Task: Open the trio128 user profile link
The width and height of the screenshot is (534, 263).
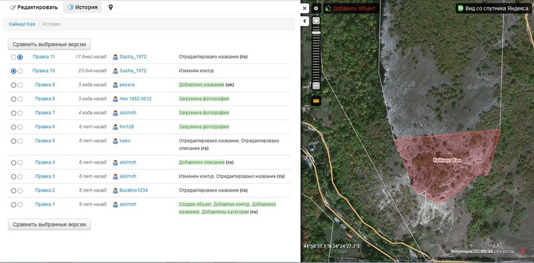Action: (x=127, y=127)
